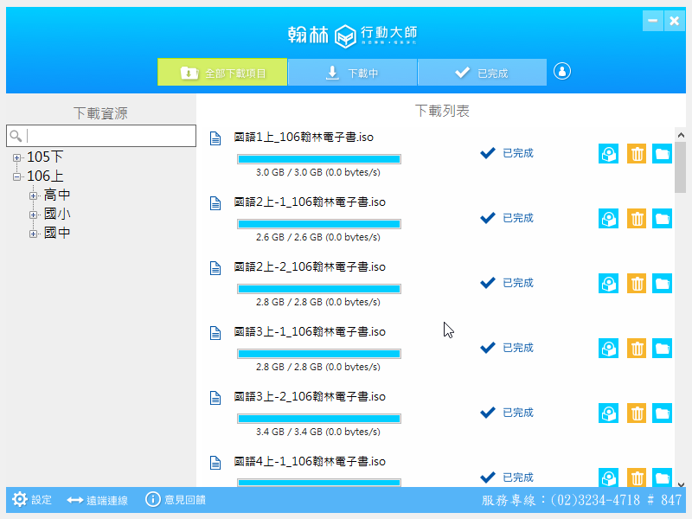Viewport: 692px width, 519px height.
Task: Delete 國語1上_106翰林電子書.iso with its trash icon
Action: pos(637,154)
